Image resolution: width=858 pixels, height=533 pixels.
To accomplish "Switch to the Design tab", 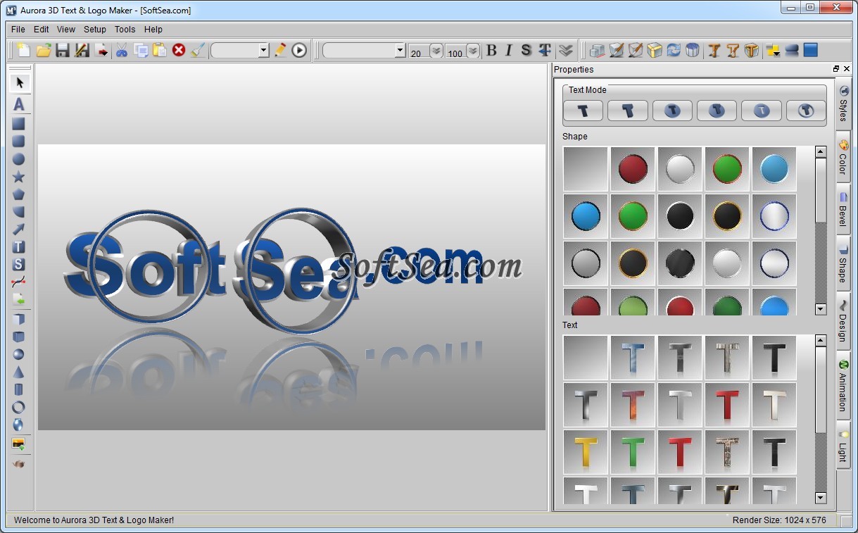I will click(843, 321).
